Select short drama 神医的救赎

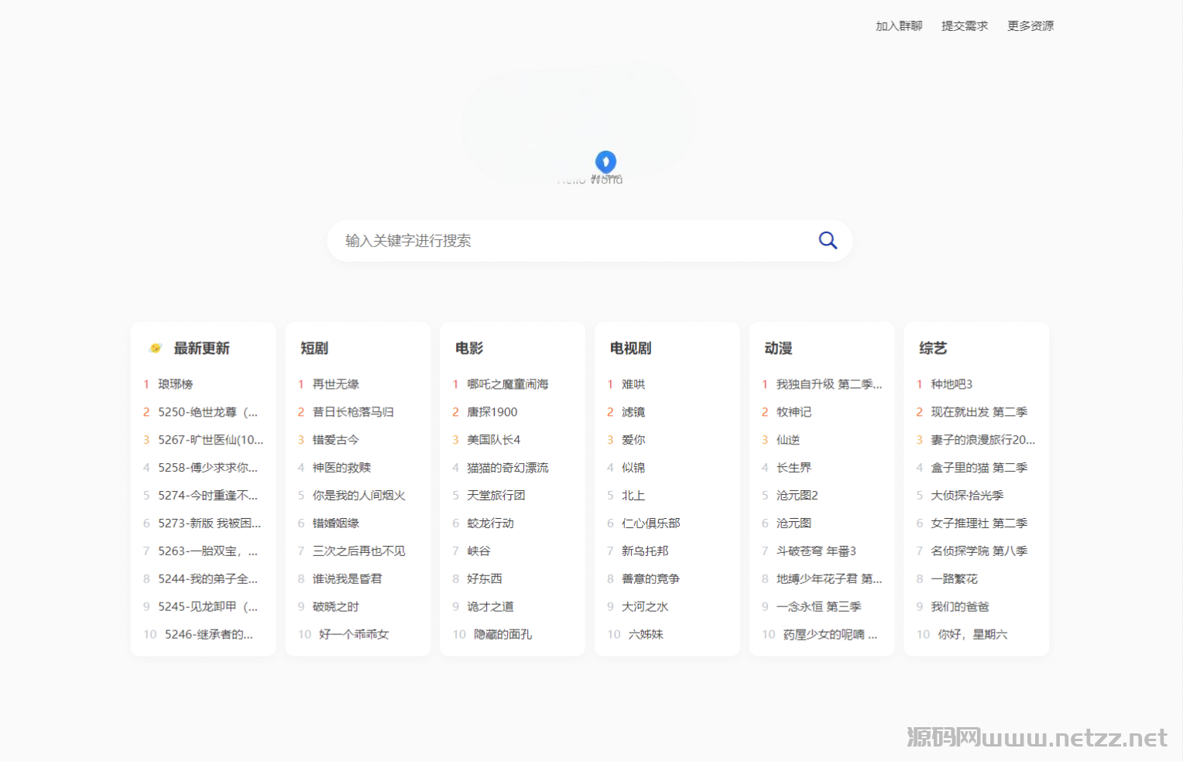[x=341, y=468]
